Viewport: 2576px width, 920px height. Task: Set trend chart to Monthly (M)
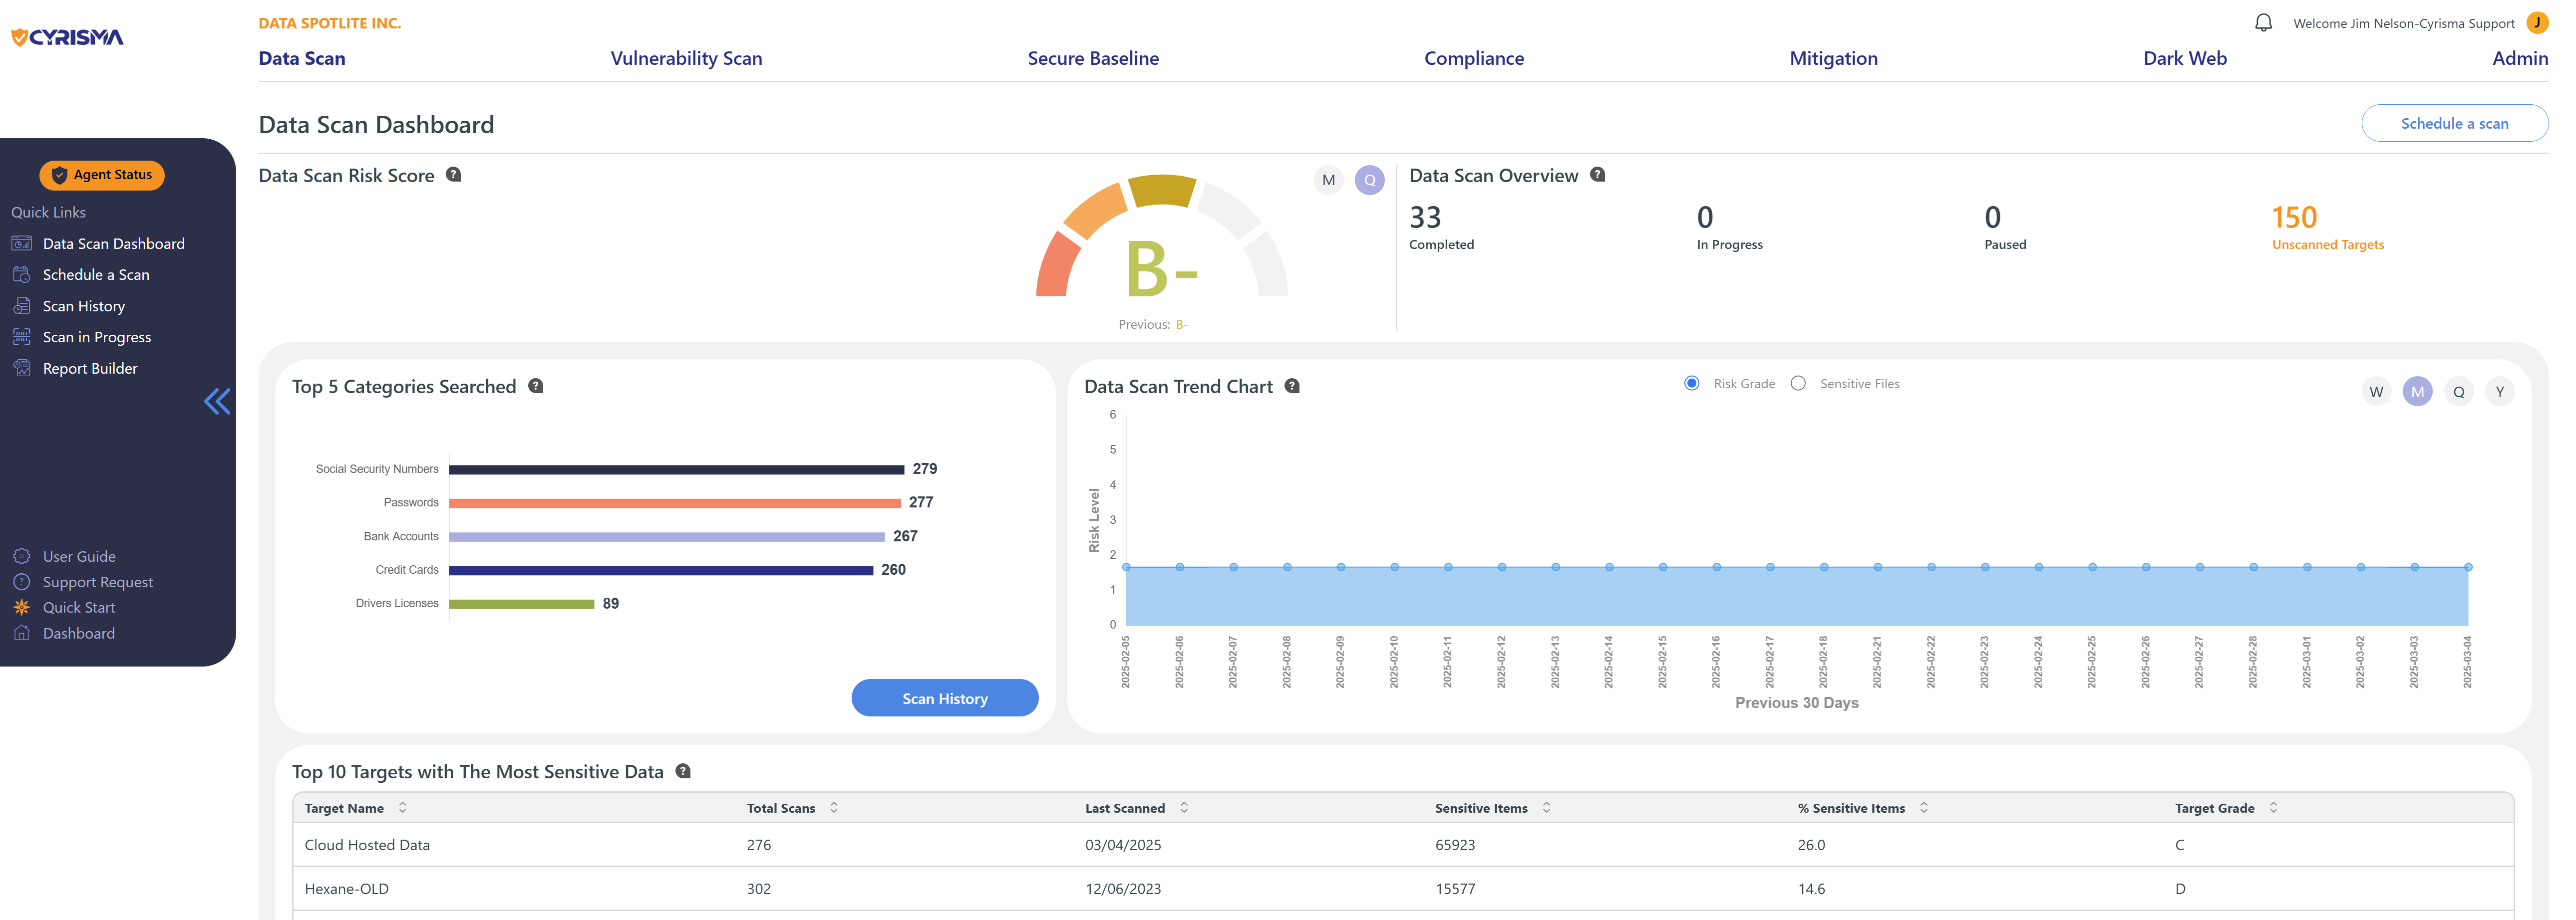[2417, 392]
